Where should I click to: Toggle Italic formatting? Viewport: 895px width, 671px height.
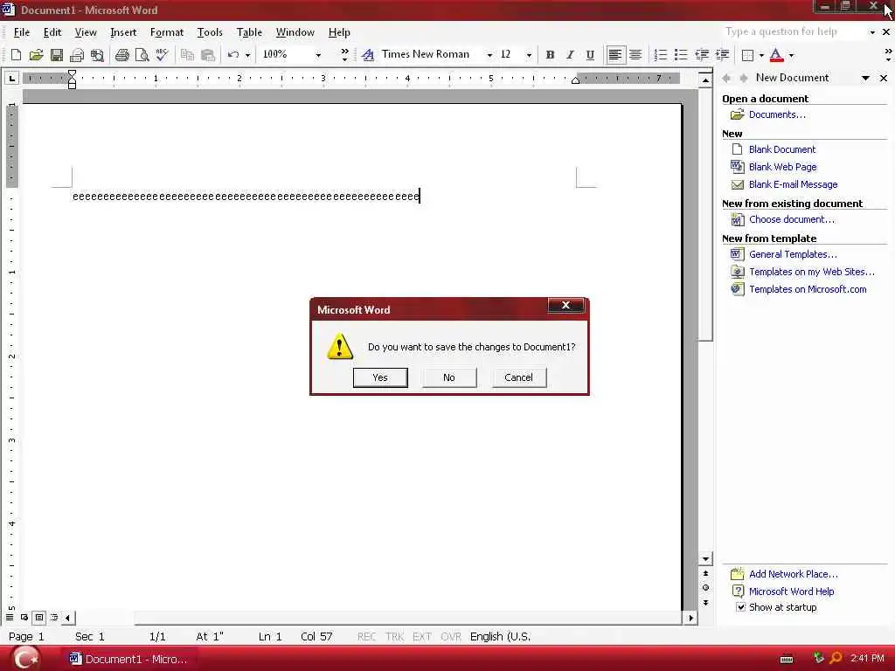(x=570, y=55)
